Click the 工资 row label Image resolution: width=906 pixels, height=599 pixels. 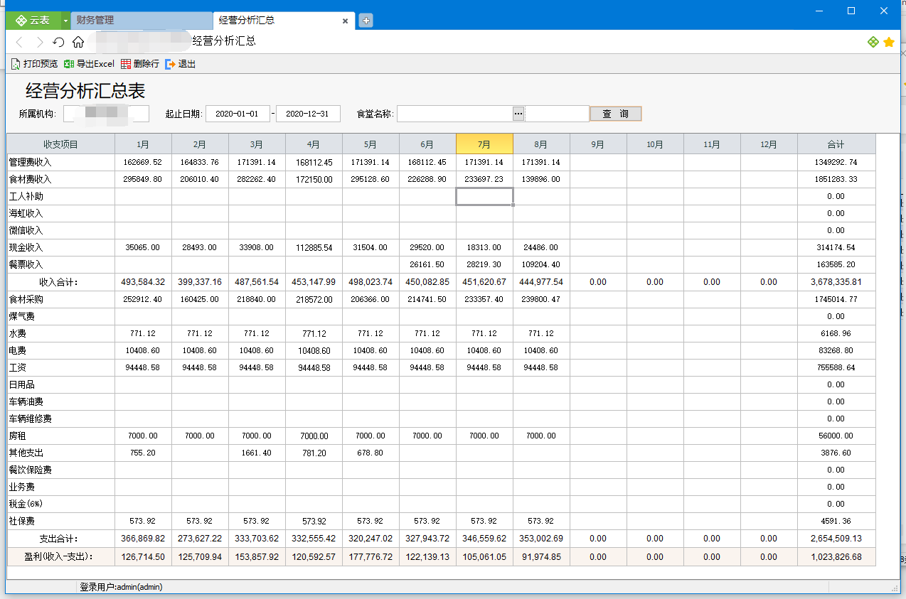coord(18,368)
